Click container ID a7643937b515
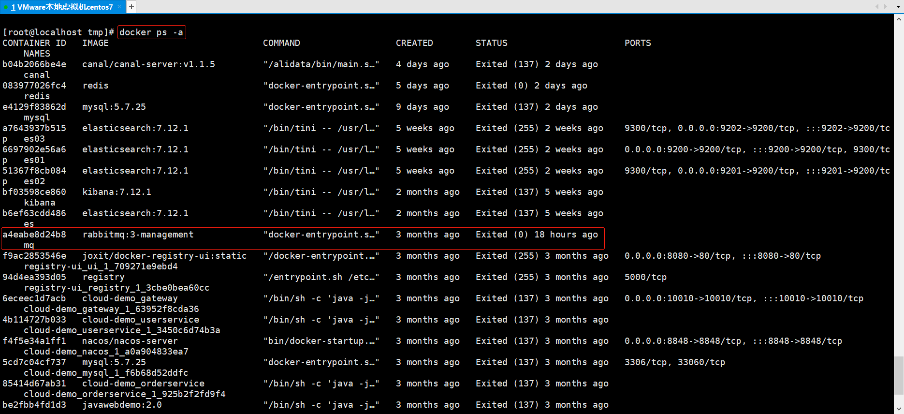The height and width of the screenshot is (414, 904). click(34, 128)
